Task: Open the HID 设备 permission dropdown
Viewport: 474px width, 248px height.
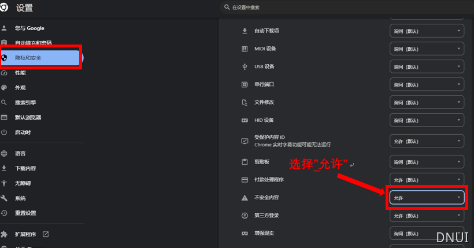Action: 427,120
